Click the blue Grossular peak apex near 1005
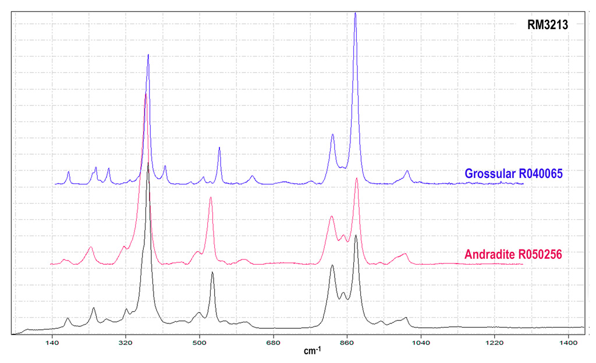Viewport: 596px width, 363px height. tap(407, 171)
